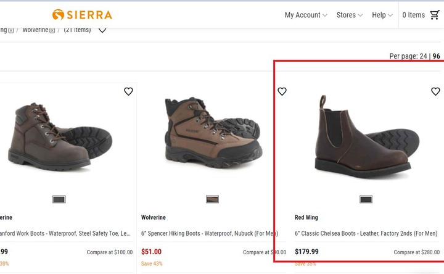Viewport: 444px width, 274px height.
Task: Expand the My Account dropdown
Action: pos(306,15)
